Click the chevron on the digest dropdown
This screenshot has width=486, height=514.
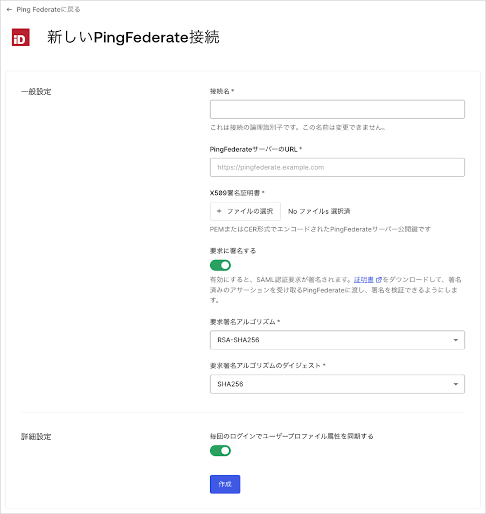[457, 384]
